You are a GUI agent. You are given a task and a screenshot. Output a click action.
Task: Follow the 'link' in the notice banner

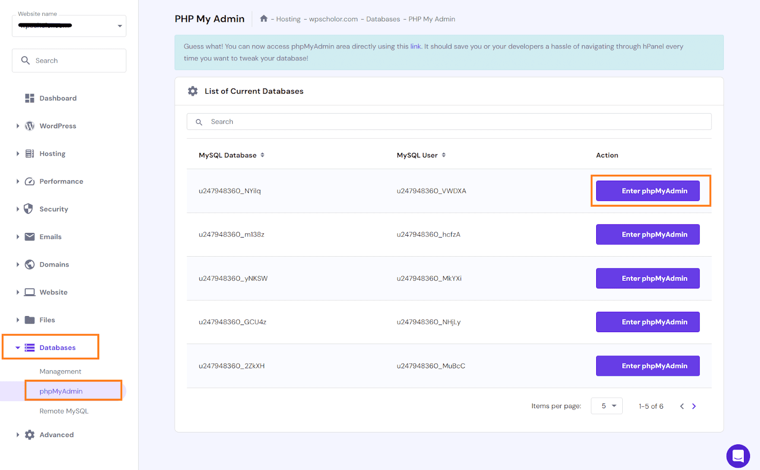(416, 47)
